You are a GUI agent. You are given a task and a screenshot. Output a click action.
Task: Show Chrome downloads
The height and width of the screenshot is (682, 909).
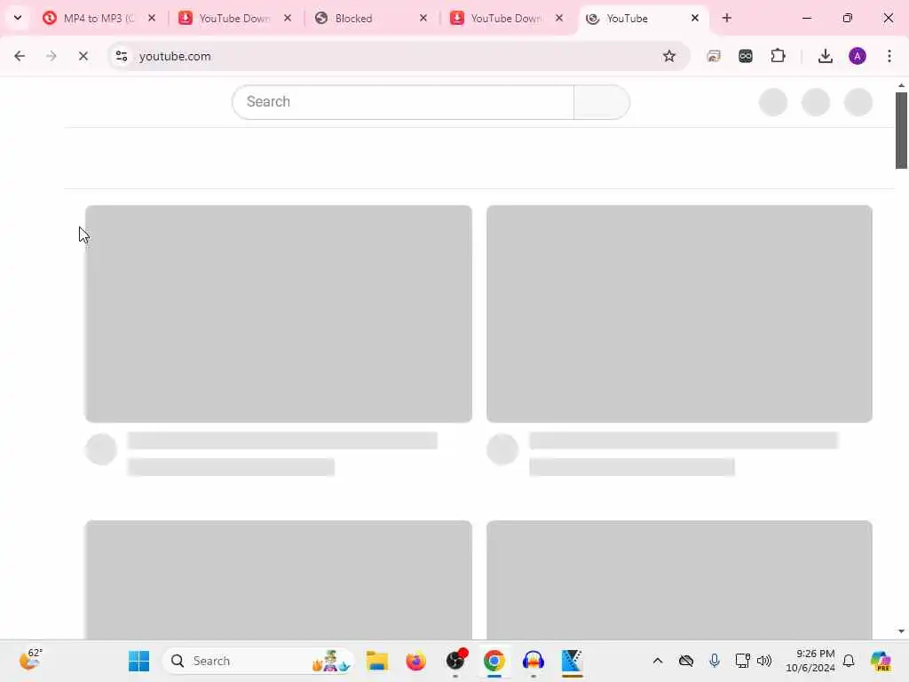(825, 56)
